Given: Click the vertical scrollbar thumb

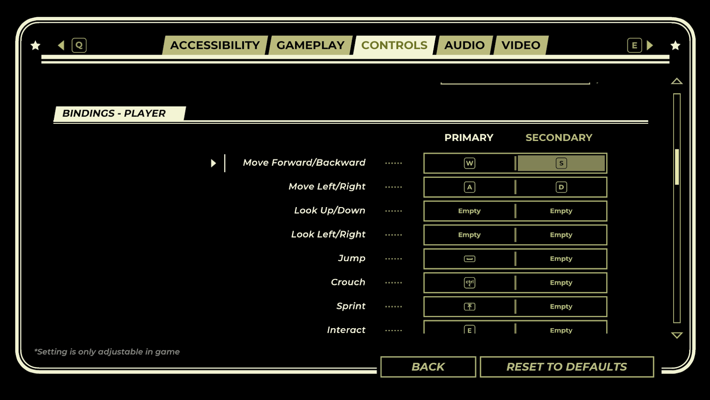Looking at the screenshot, I should point(677,167).
